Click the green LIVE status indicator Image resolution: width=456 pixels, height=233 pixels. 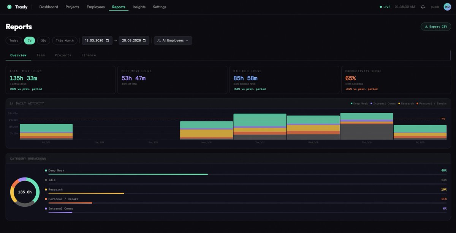tap(385, 7)
